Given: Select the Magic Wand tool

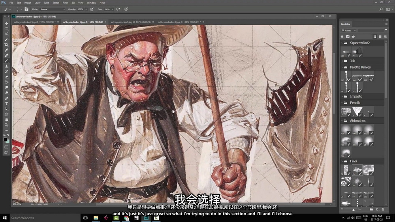Looking at the screenshot, I should click(6, 39).
